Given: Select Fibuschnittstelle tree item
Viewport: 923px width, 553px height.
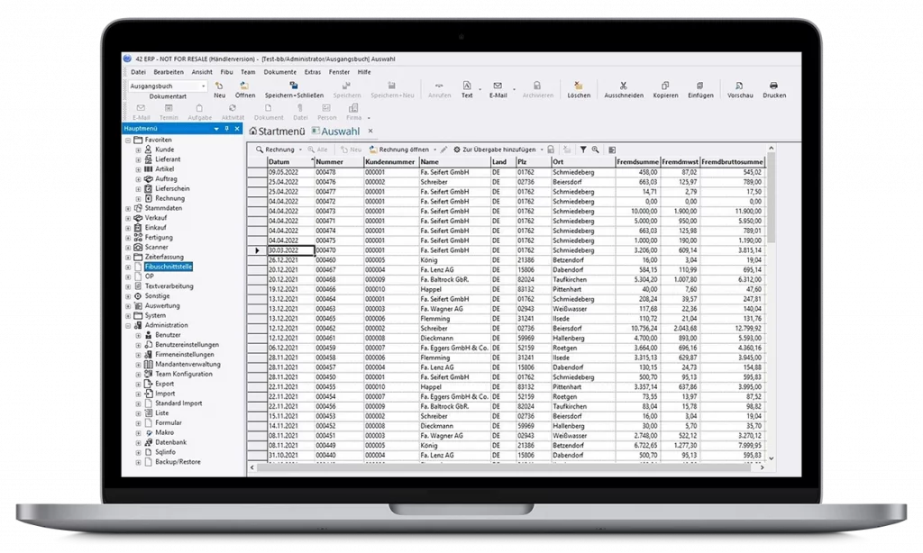Looking at the screenshot, I should pyautogui.click(x=169, y=267).
